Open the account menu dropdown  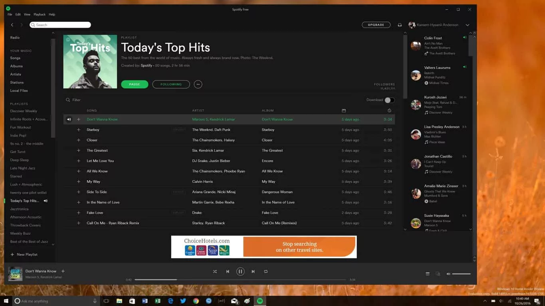(x=467, y=24)
